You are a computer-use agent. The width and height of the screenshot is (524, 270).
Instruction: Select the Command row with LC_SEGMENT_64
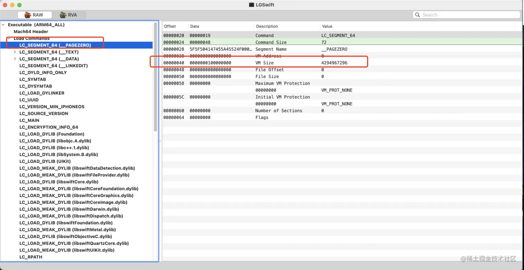click(x=342, y=35)
